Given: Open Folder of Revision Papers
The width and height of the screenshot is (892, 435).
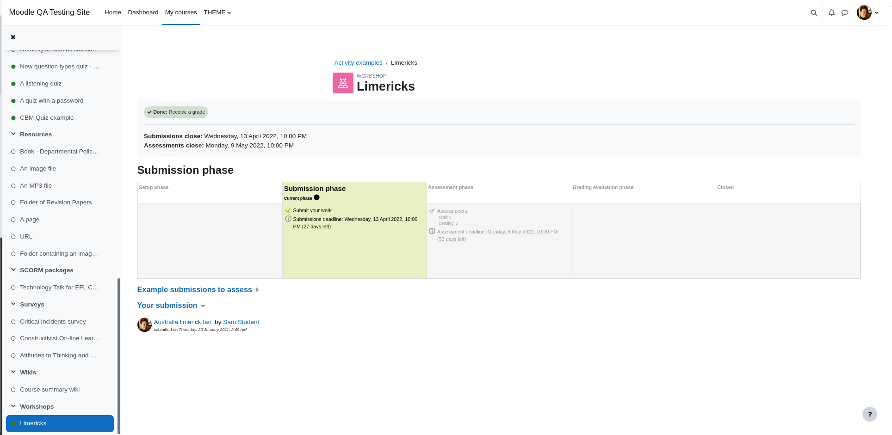Looking at the screenshot, I should coord(56,202).
